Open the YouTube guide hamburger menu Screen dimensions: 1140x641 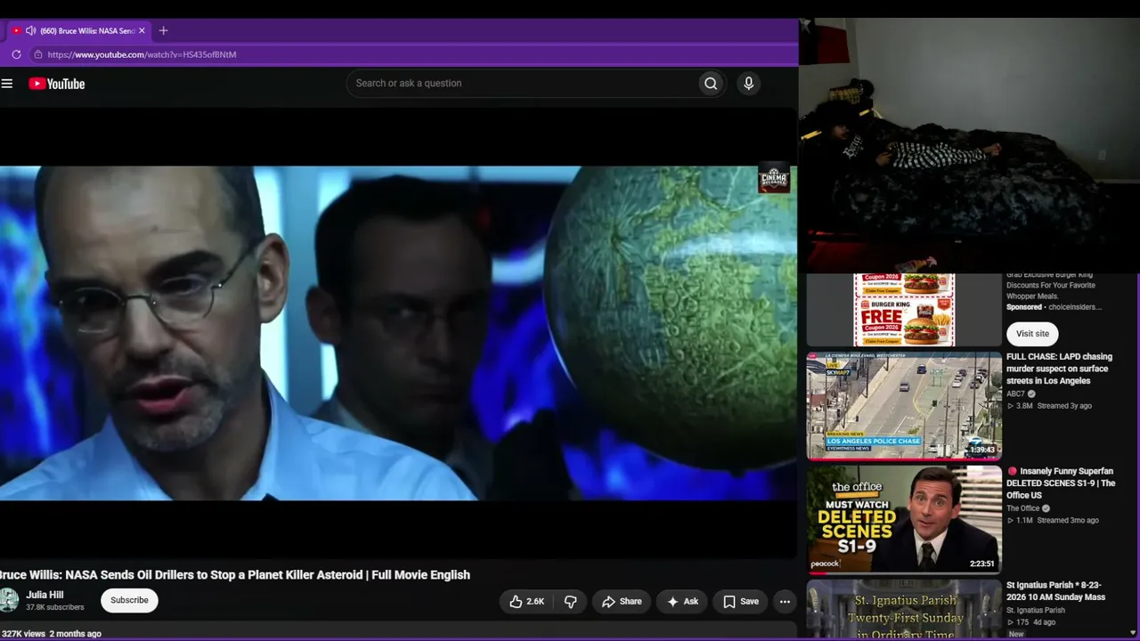7,84
